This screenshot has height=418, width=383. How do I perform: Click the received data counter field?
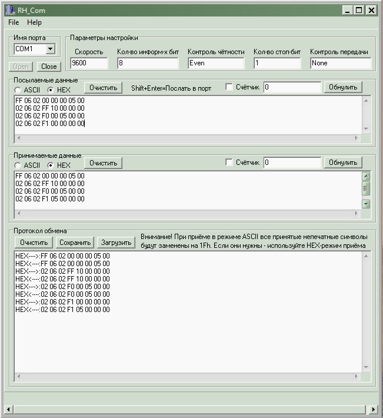point(292,162)
